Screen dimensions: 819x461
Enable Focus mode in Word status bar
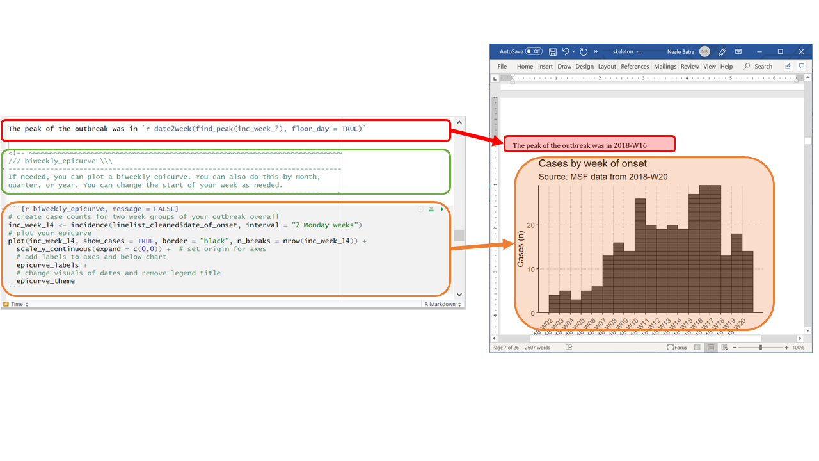click(x=677, y=348)
